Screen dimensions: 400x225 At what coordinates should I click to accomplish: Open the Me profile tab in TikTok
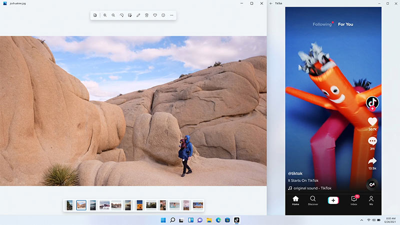[371, 200]
